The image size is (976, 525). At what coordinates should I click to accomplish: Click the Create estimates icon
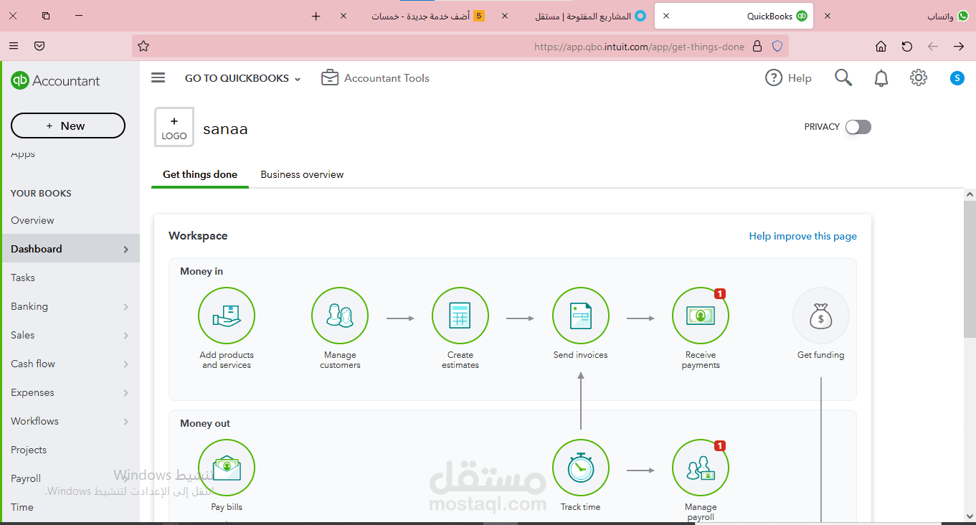[460, 316]
